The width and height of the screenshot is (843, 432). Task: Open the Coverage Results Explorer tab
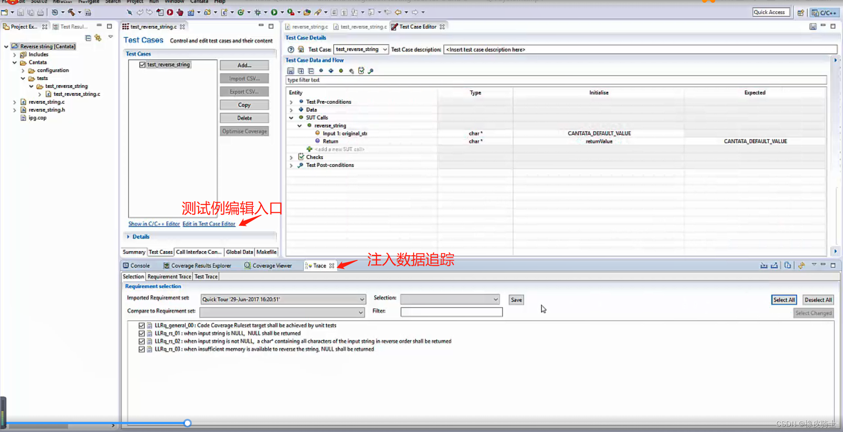click(x=197, y=266)
